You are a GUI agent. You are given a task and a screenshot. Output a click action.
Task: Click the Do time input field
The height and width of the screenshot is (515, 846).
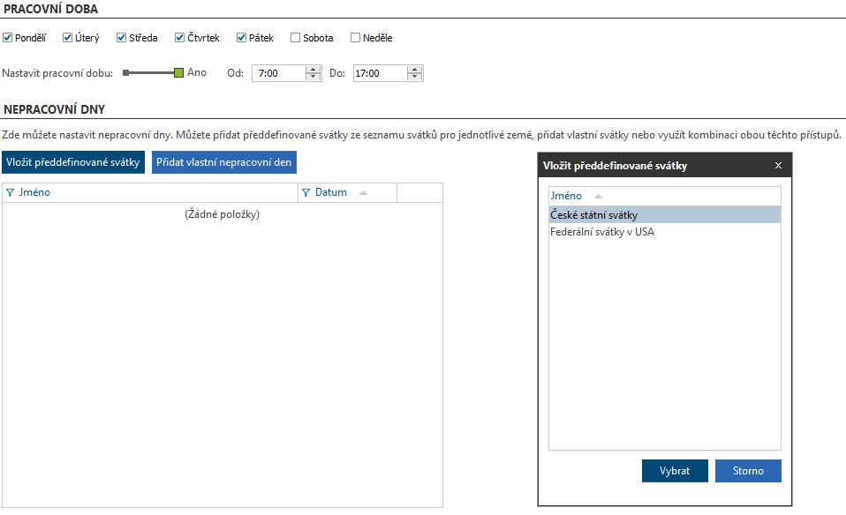(x=379, y=74)
